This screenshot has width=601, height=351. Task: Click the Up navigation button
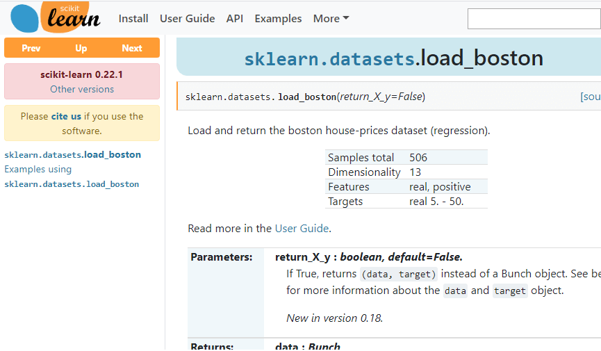pyautogui.click(x=81, y=48)
